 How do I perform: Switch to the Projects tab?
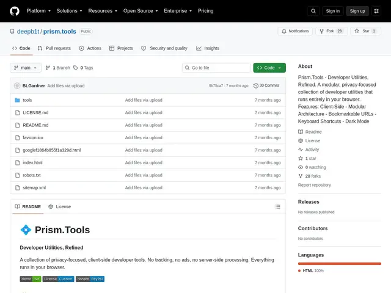coord(121,48)
